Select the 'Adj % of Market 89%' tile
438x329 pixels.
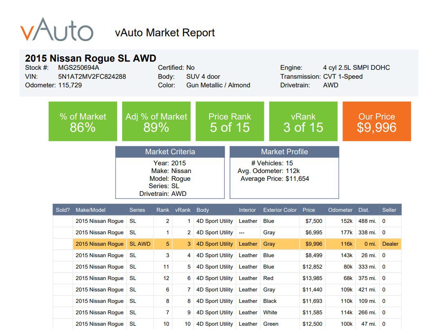point(156,121)
